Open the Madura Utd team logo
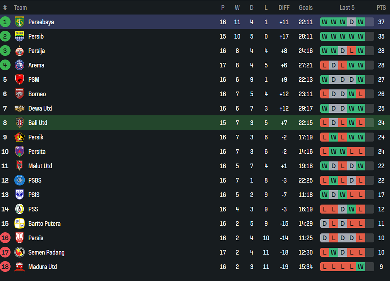The width and height of the screenshot is (390, 281). pyautogui.click(x=20, y=267)
